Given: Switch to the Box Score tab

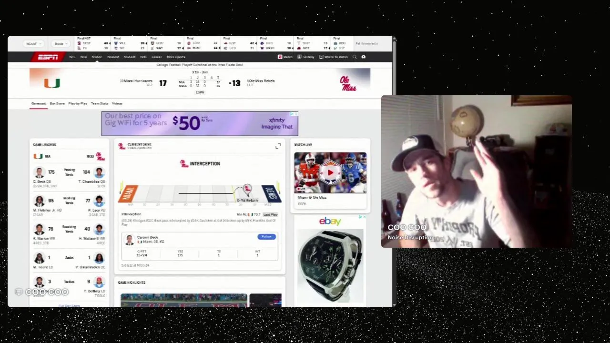Looking at the screenshot, I should pyautogui.click(x=57, y=103).
